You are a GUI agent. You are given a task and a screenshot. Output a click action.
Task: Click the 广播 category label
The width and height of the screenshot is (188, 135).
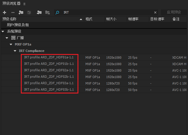point(20,38)
